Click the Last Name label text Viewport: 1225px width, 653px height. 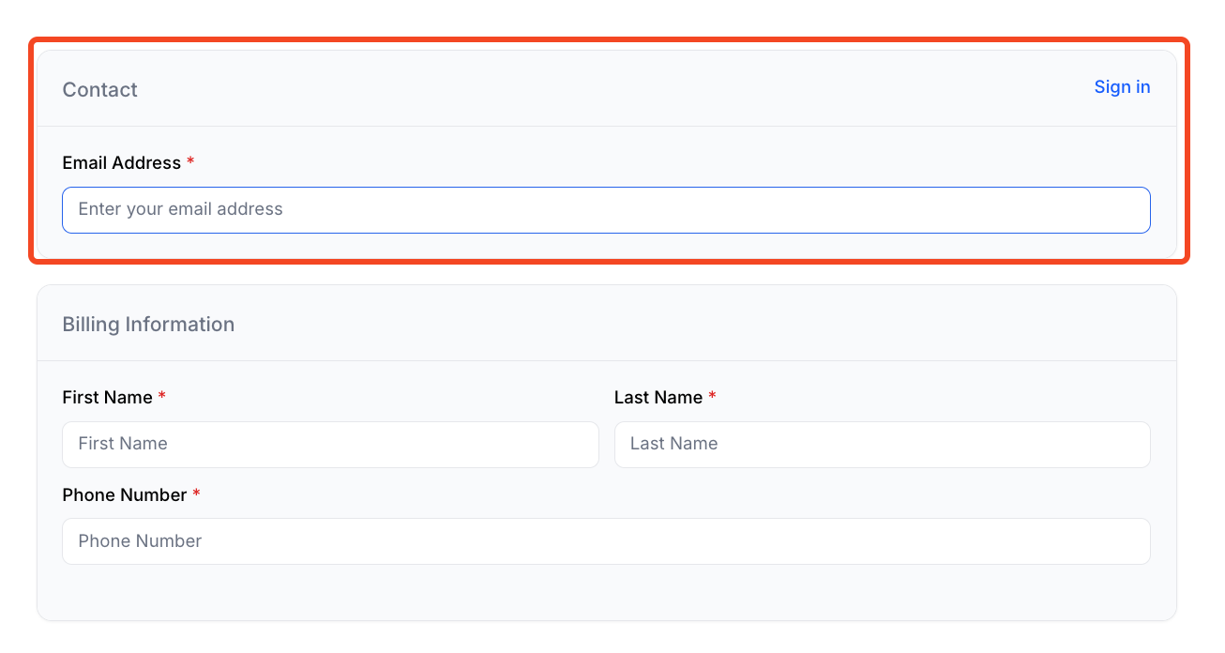[x=658, y=398]
